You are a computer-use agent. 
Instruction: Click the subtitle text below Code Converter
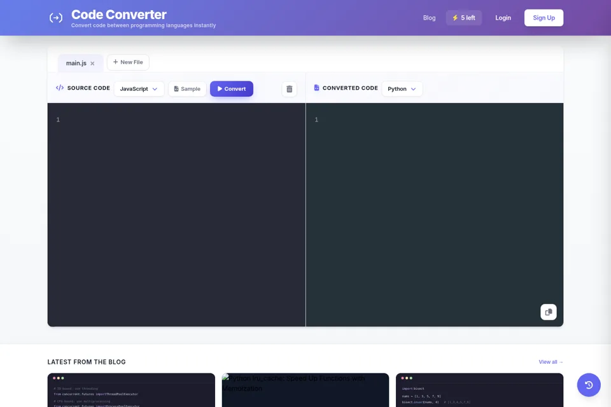pos(143,25)
